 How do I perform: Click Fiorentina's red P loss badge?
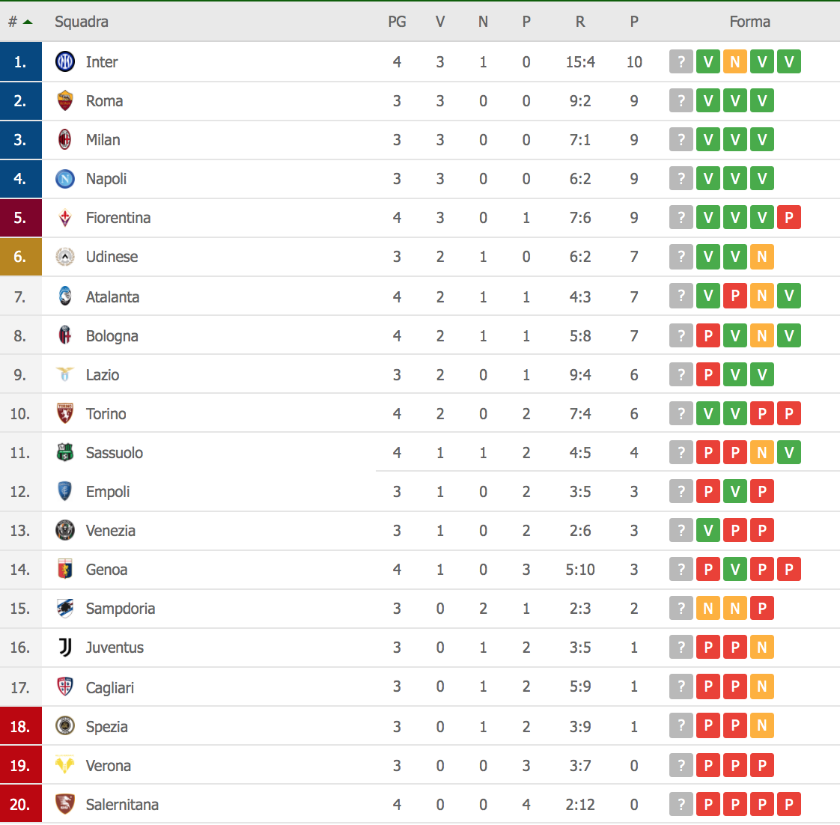pyautogui.click(x=789, y=218)
